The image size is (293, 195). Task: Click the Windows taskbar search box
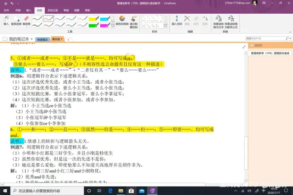44,190
